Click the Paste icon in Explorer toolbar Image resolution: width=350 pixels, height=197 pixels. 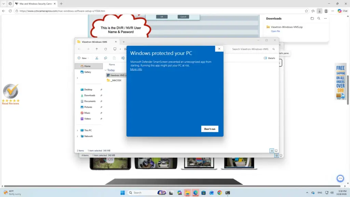click(114, 58)
